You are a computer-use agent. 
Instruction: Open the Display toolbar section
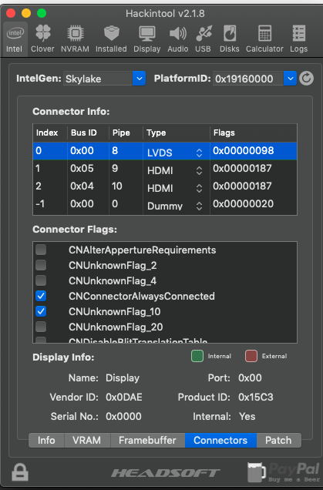(147, 39)
